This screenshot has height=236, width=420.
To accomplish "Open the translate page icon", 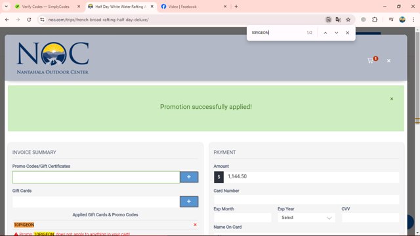I will click(x=339, y=20).
